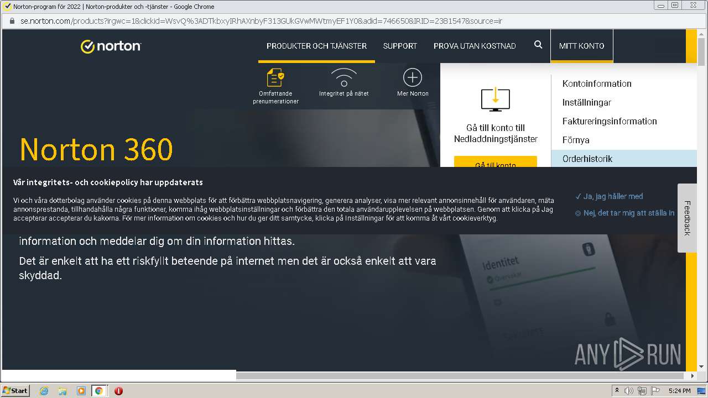Click the Norton 360 heading

(x=96, y=149)
